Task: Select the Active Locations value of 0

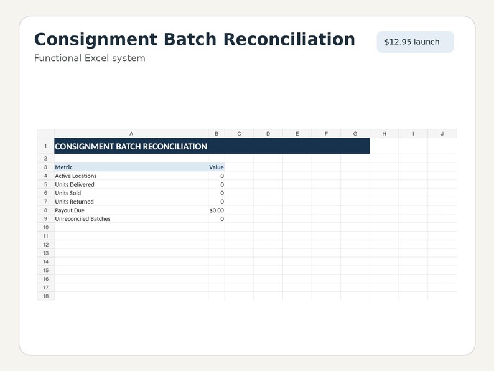Action: [x=217, y=176]
